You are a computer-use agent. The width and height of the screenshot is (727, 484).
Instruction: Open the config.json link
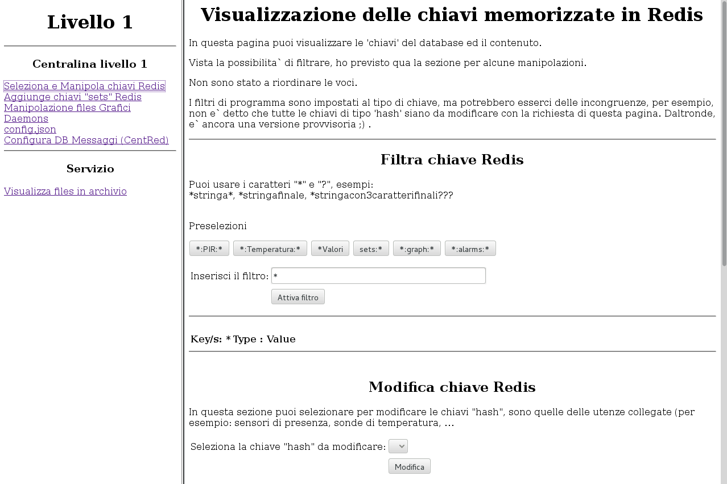click(x=30, y=129)
